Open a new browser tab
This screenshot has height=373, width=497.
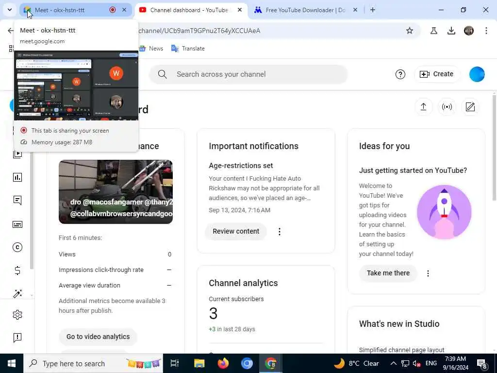click(x=373, y=10)
